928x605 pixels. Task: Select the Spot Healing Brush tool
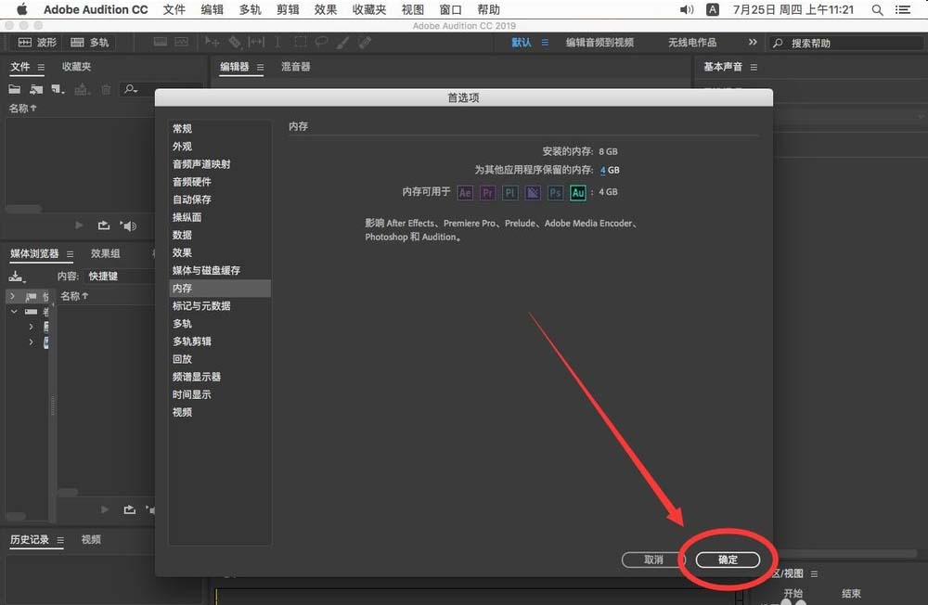(x=365, y=42)
